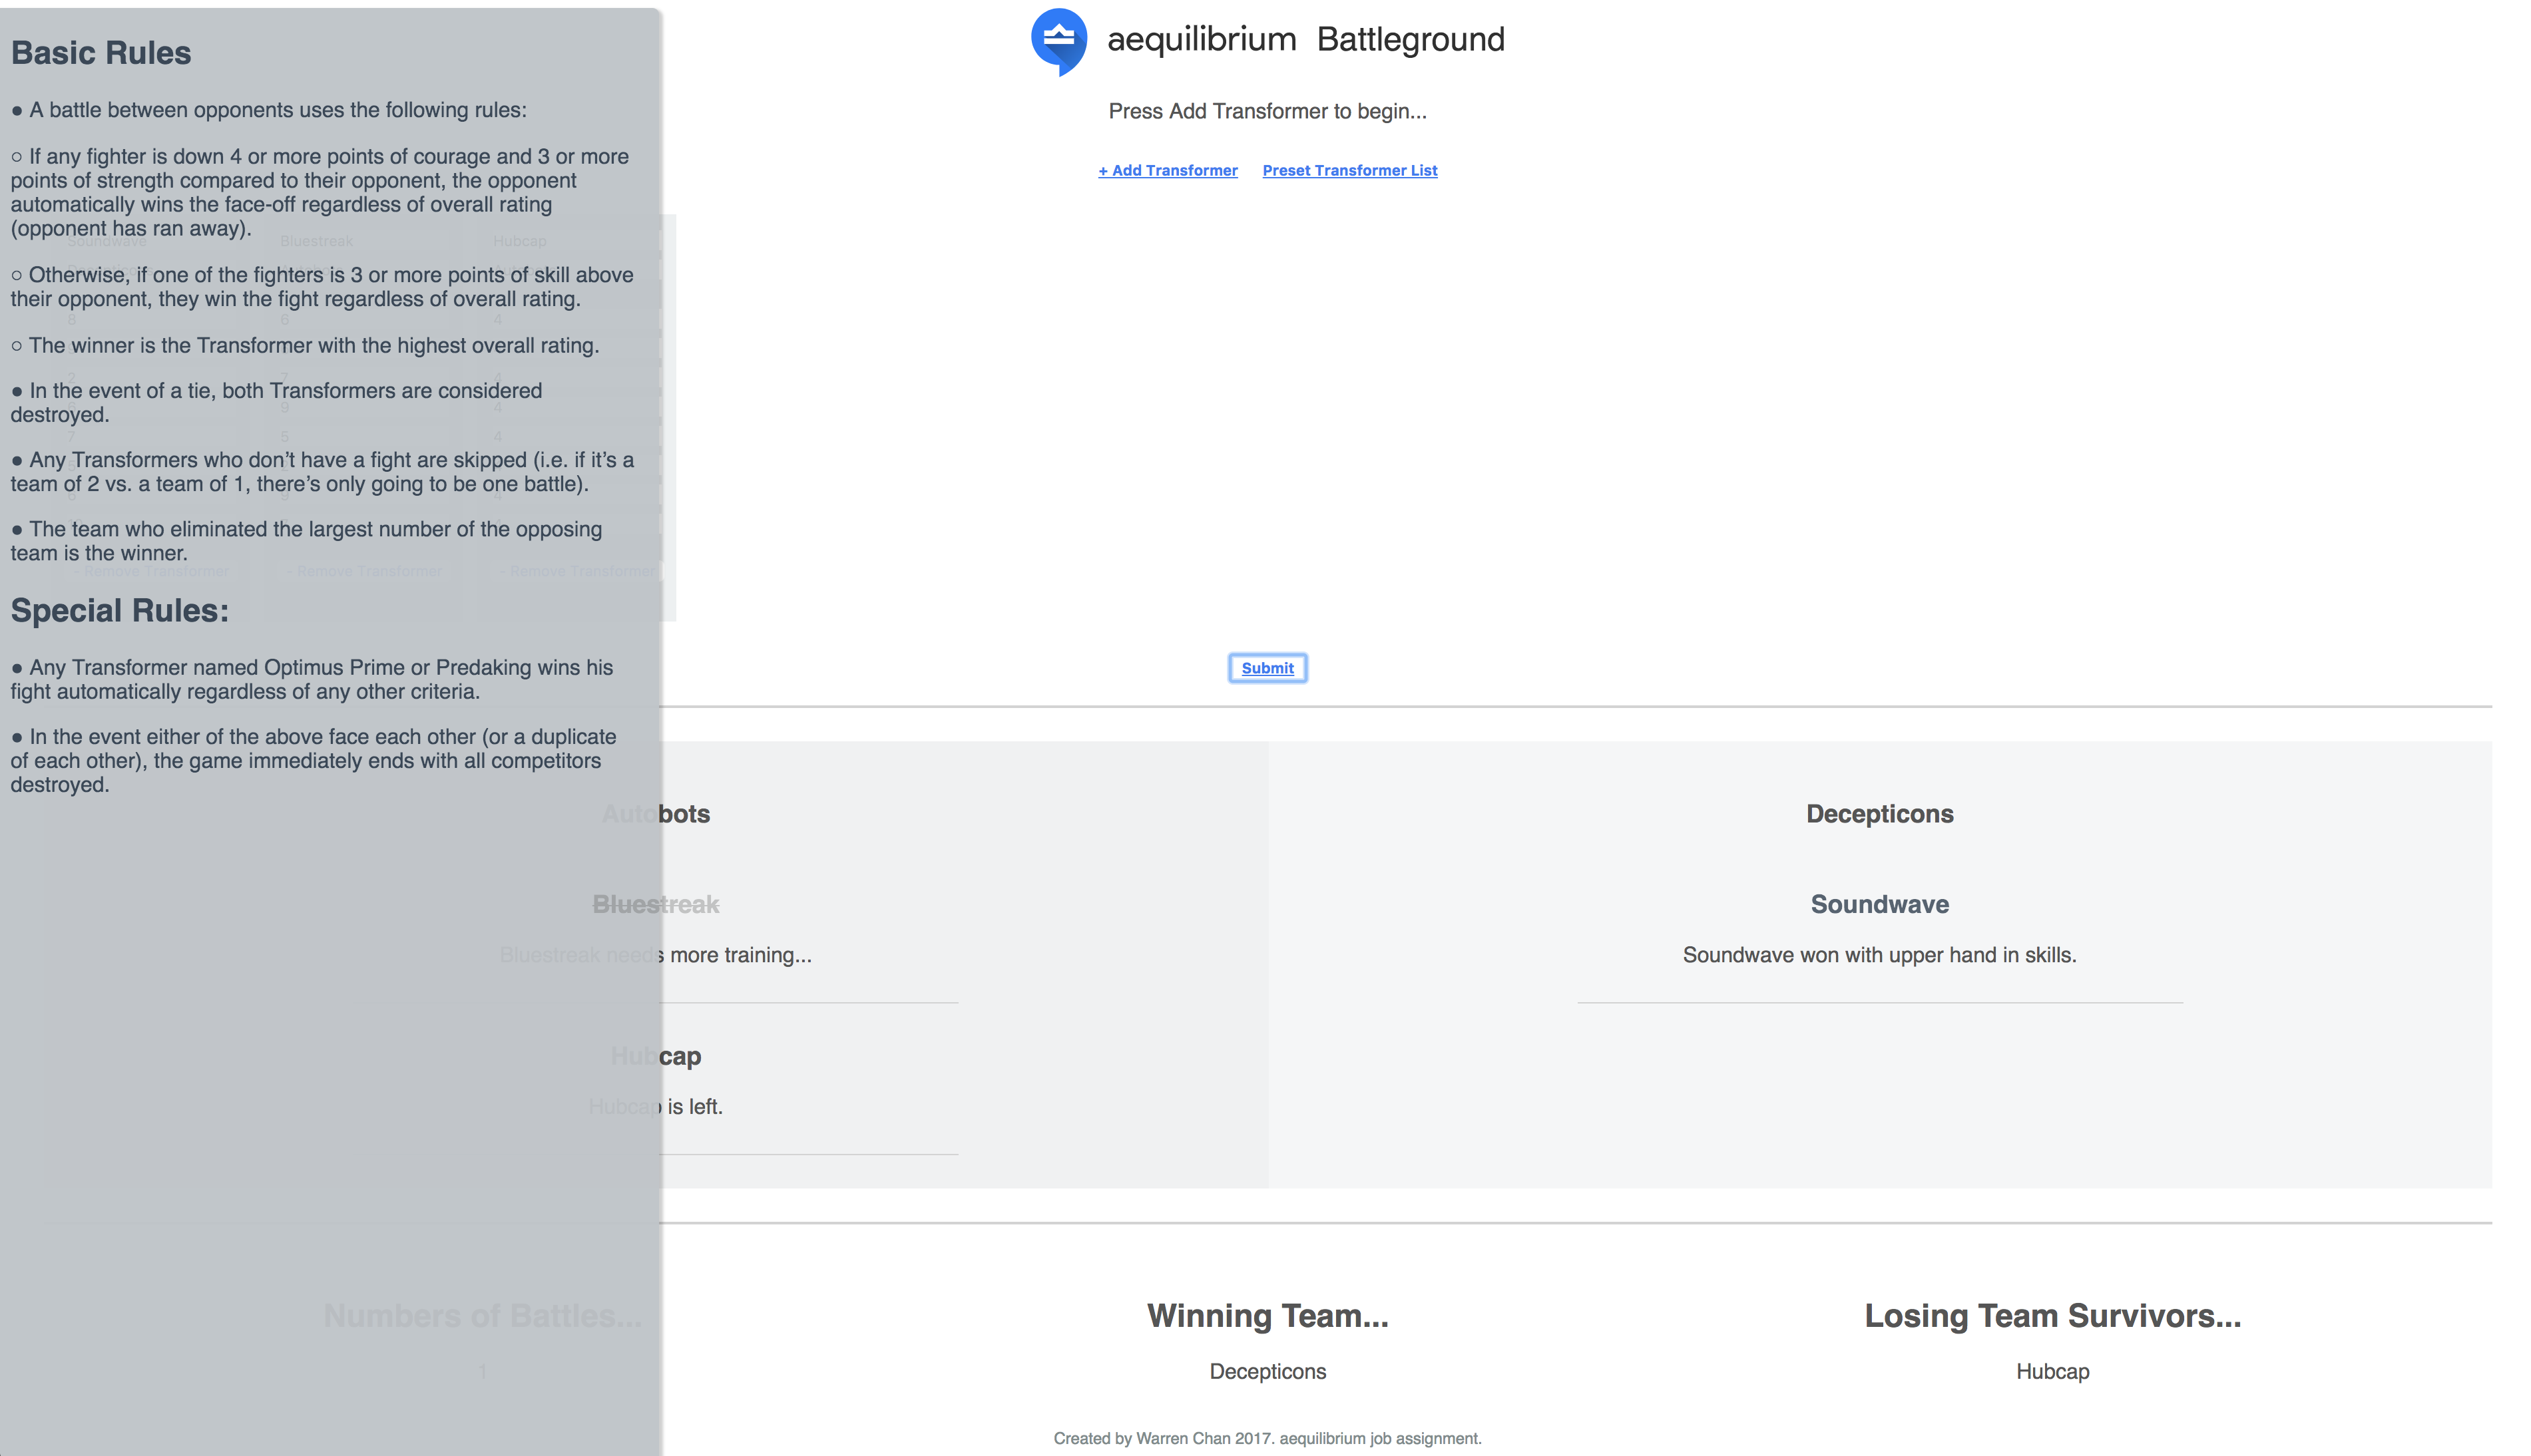Open the Preset Transformer List
Screen dimensions: 2531x1456
1349,170
